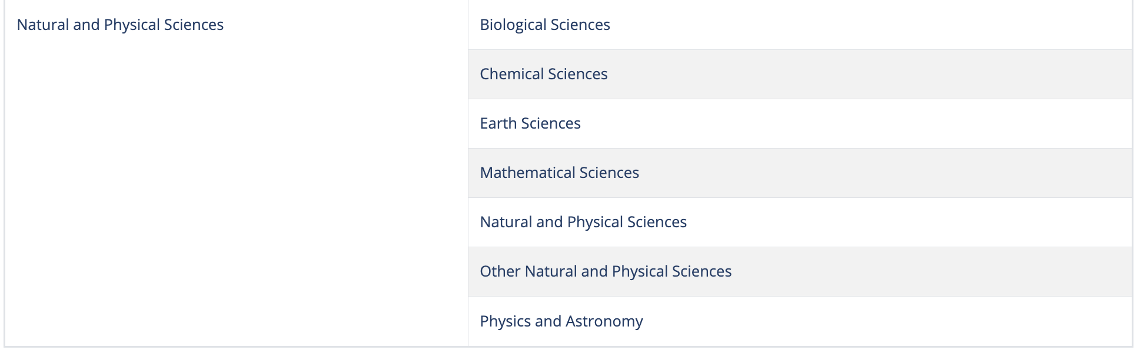Click empty area of Earth Sciences row
The image size is (1137, 350).
point(883,123)
